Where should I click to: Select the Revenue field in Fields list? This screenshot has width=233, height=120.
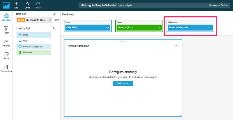[x=34, y=52]
